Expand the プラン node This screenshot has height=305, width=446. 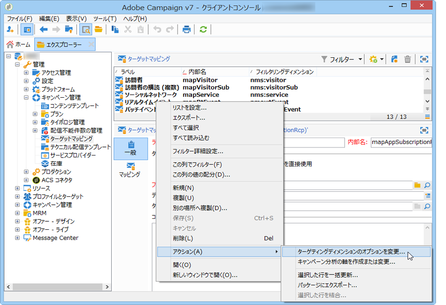[35, 114]
